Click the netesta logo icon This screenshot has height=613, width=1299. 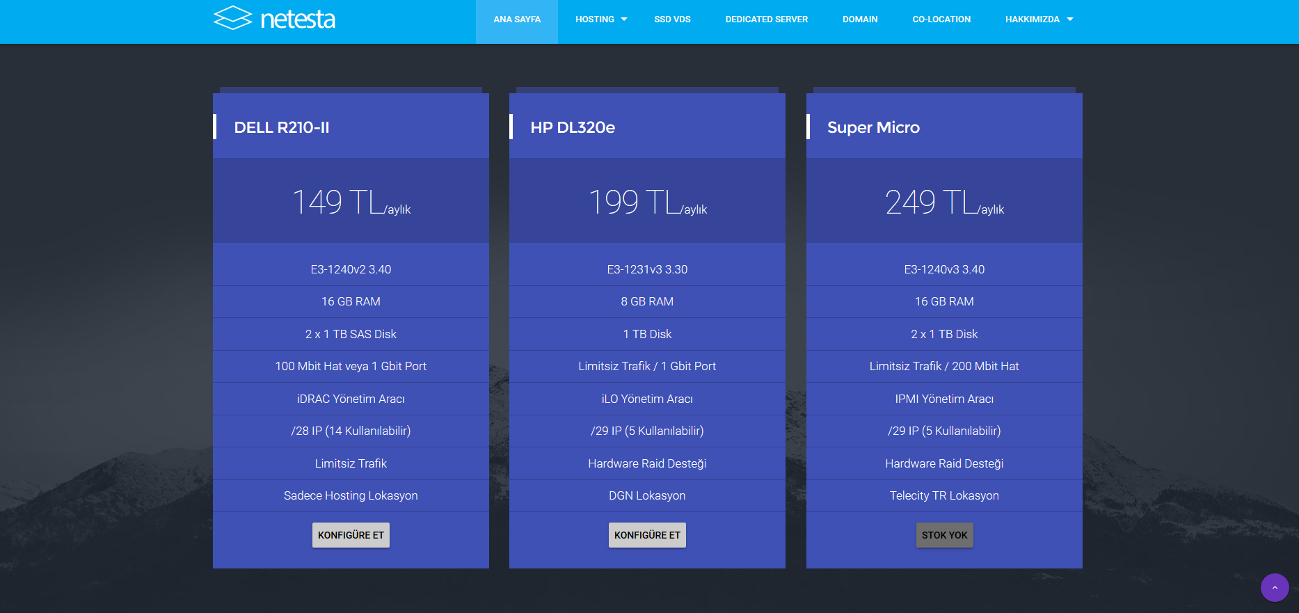232,18
